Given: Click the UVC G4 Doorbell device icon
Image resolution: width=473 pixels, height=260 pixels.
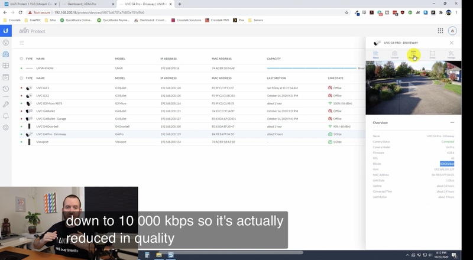Looking at the screenshot, I should pos(29,126).
